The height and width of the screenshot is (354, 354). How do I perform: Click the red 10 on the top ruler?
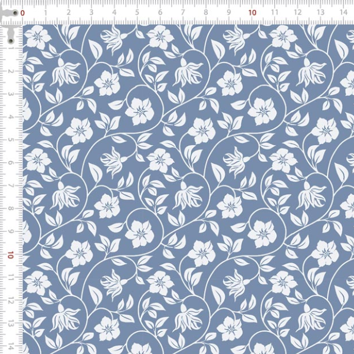coord(252,12)
